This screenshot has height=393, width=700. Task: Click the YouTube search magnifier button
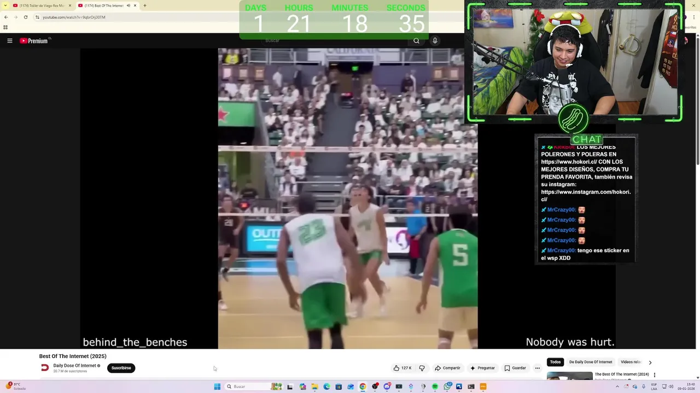click(416, 40)
